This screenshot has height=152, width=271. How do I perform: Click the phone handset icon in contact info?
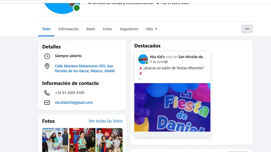click(47, 93)
